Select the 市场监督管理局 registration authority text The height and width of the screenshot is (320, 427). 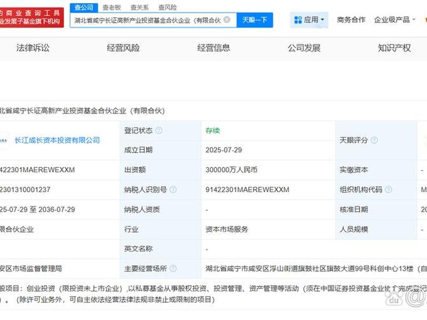tap(31, 269)
